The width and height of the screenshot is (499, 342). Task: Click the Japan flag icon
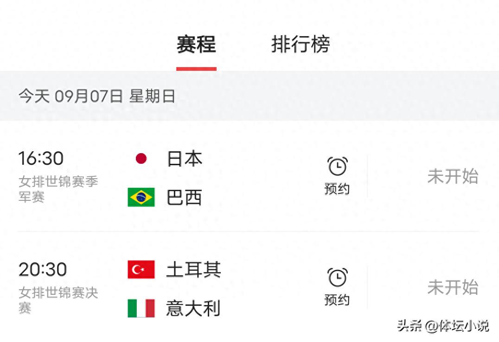(141, 158)
